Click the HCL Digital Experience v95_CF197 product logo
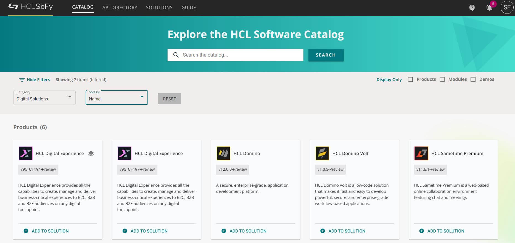 coord(125,153)
